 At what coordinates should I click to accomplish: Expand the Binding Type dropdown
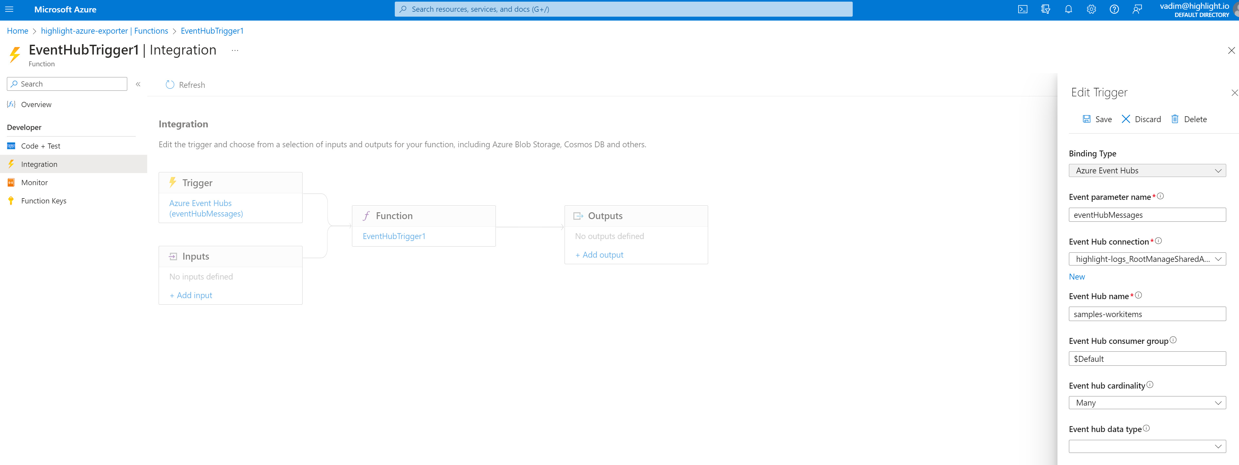(1147, 170)
